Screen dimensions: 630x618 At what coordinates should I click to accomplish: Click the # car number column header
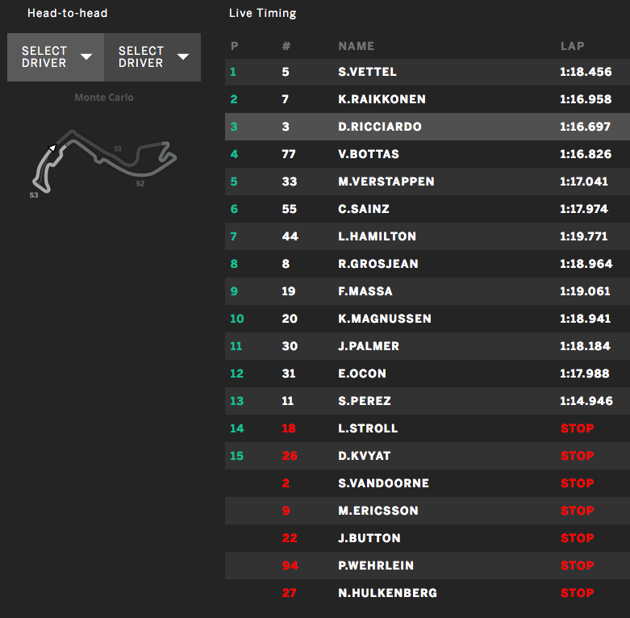point(286,47)
